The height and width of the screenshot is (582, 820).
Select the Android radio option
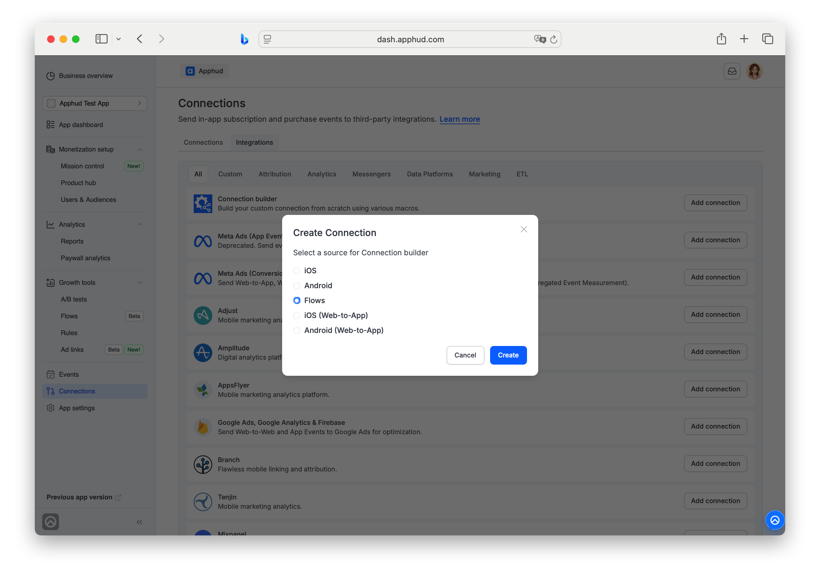(x=296, y=286)
